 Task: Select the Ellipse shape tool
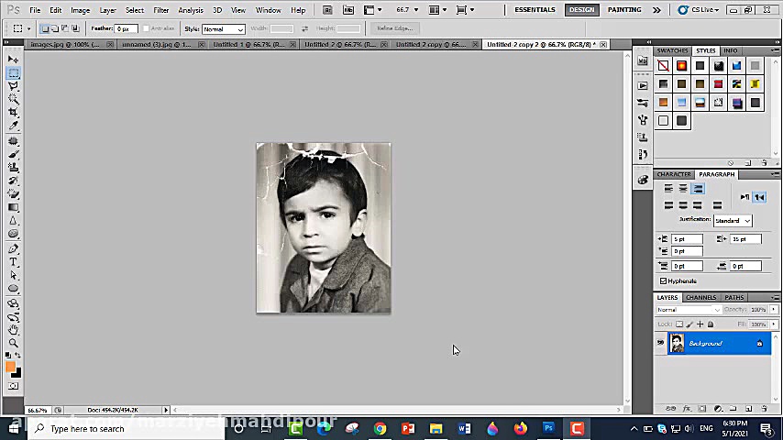coord(14,289)
